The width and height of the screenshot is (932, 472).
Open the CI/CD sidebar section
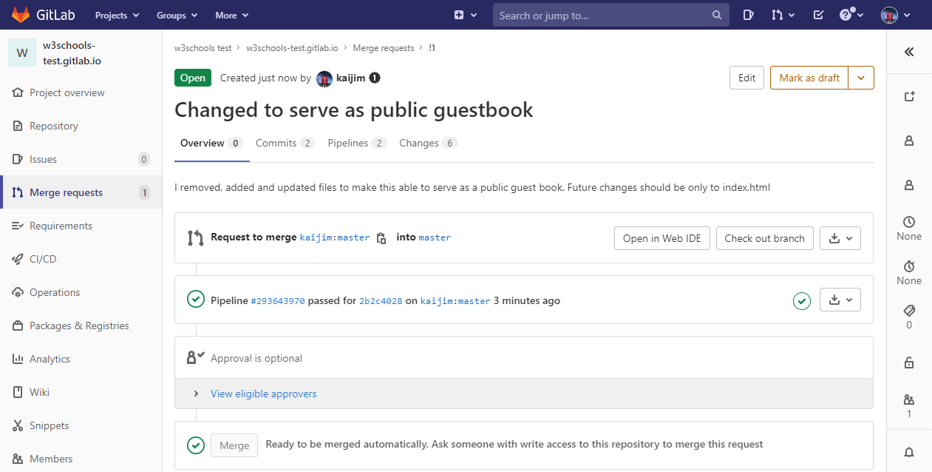coord(43,259)
